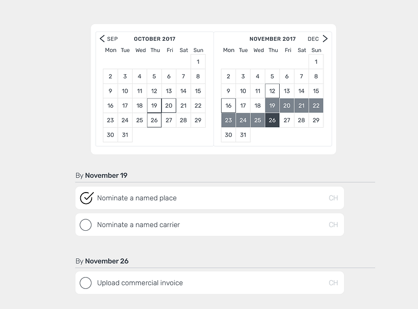Select outlined November 12 date
Screen dimensions: 418x309
[x=272, y=91]
